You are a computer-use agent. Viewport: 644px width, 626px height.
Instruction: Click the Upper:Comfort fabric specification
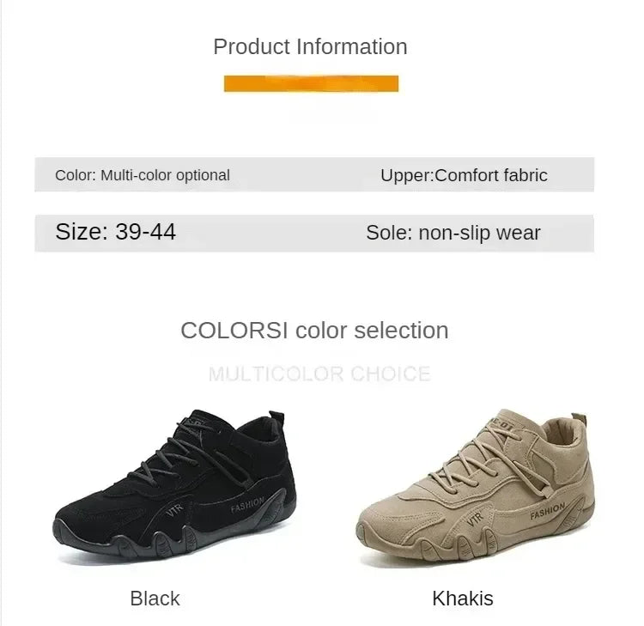(464, 175)
